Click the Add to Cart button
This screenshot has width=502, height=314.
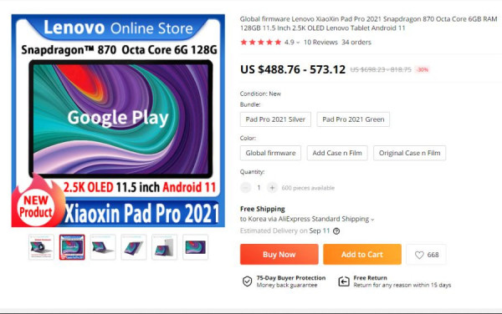point(362,254)
